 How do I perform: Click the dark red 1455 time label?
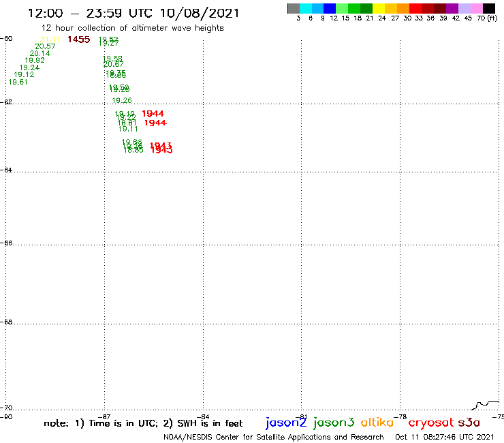click(79, 40)
